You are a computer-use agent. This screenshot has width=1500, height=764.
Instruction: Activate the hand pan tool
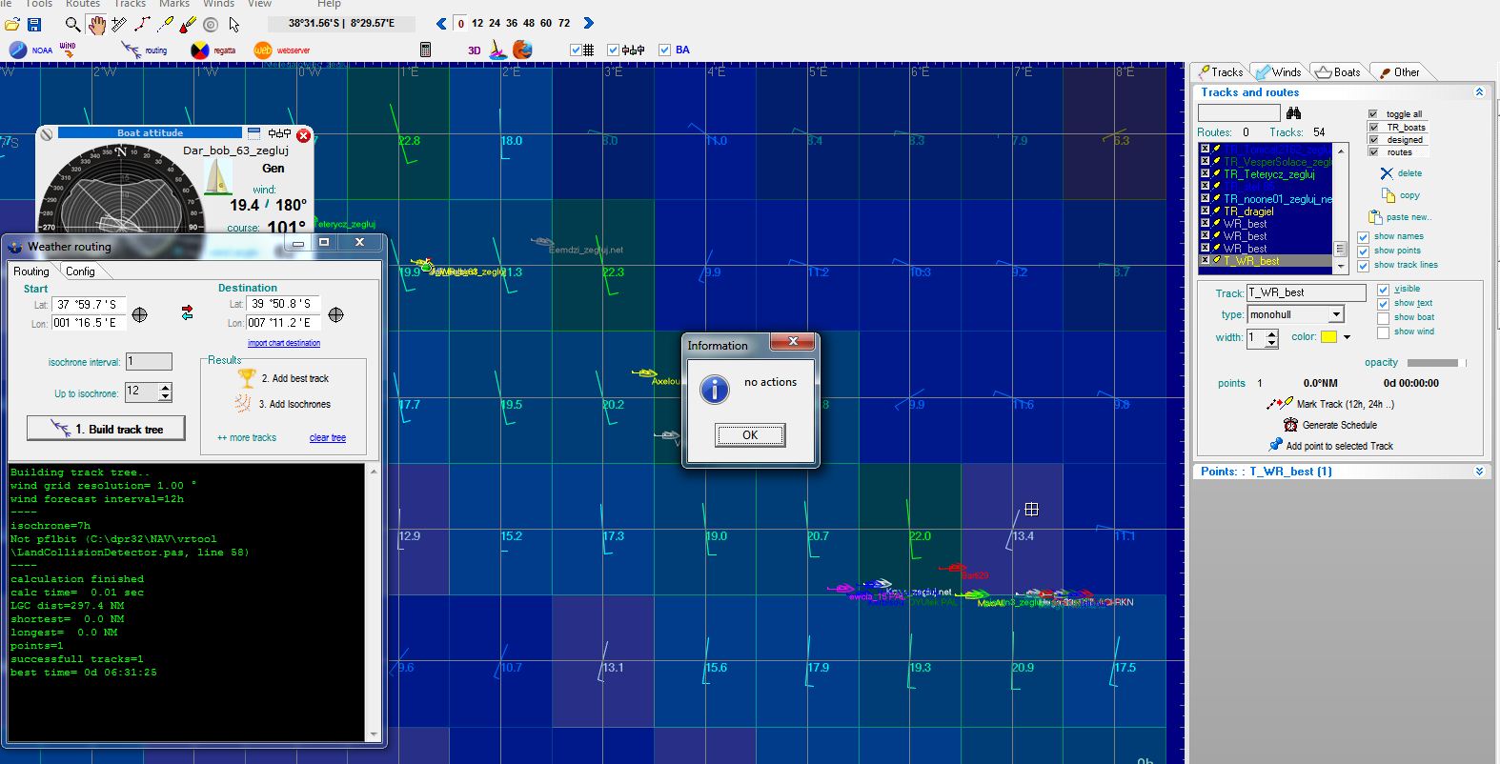96,25
